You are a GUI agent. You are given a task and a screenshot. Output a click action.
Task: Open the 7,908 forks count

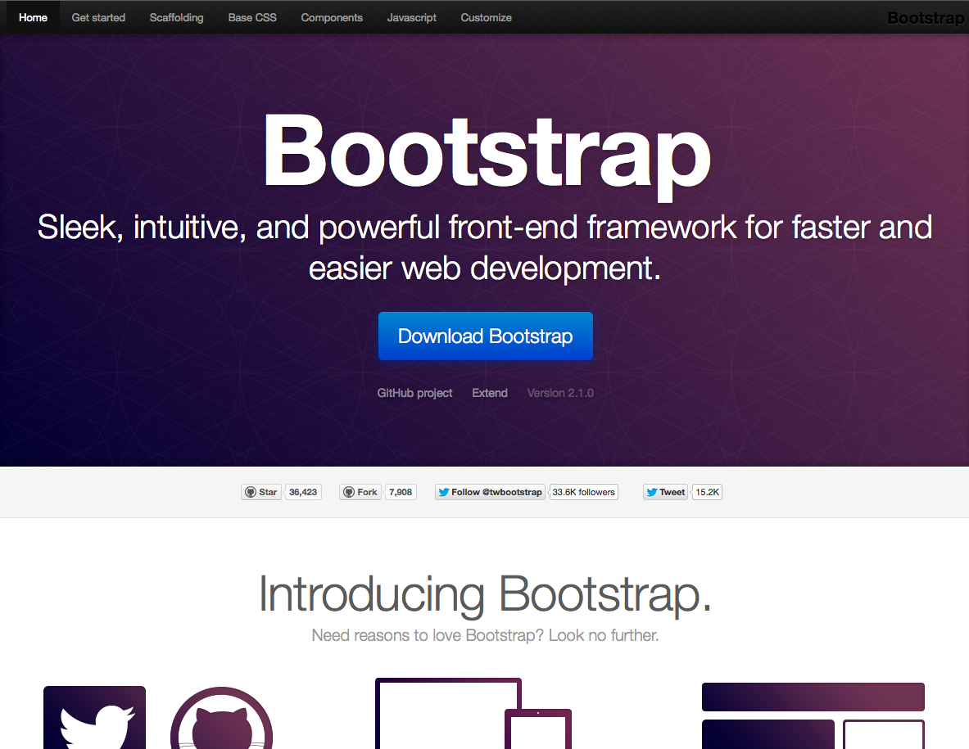click(x=401, y=492)
